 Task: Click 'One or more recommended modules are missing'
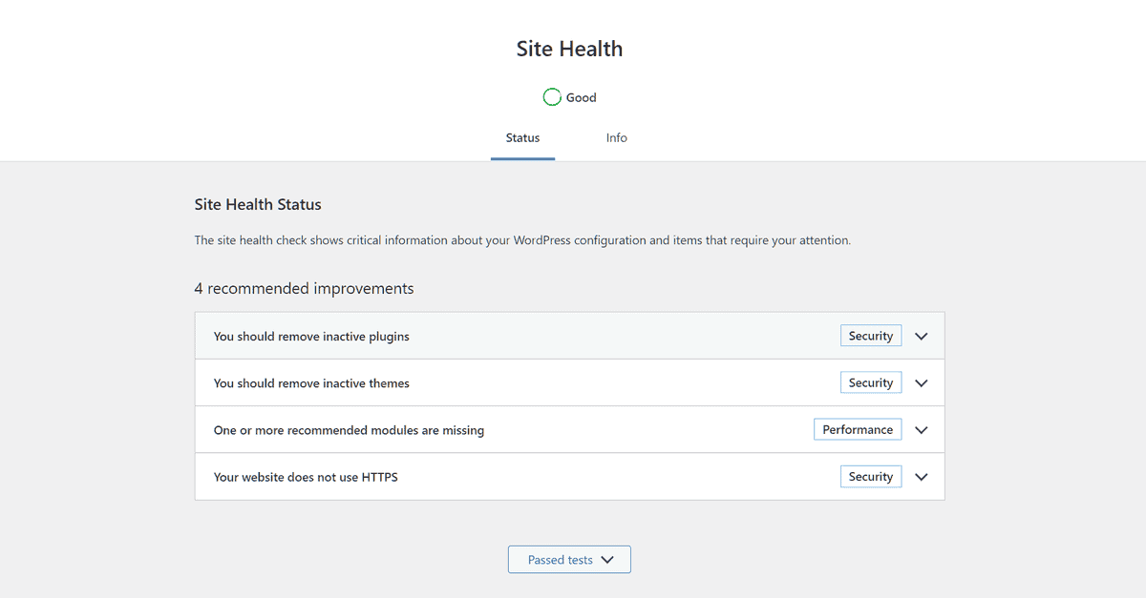tap(349, 430)
